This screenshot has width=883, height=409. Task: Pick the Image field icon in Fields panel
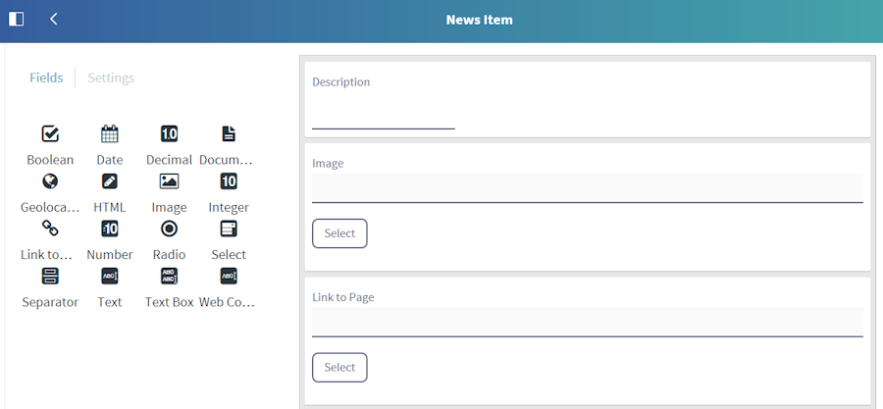click(x=169, y=181)
